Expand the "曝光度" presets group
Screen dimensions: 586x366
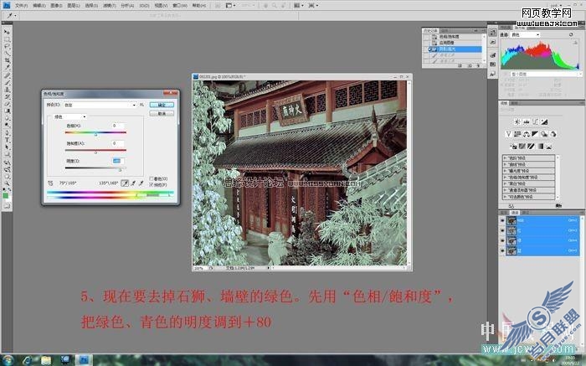pos(506,171)
